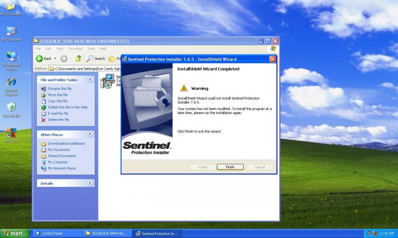Open the Help menu in Explorer

click(x=103, y=49)
